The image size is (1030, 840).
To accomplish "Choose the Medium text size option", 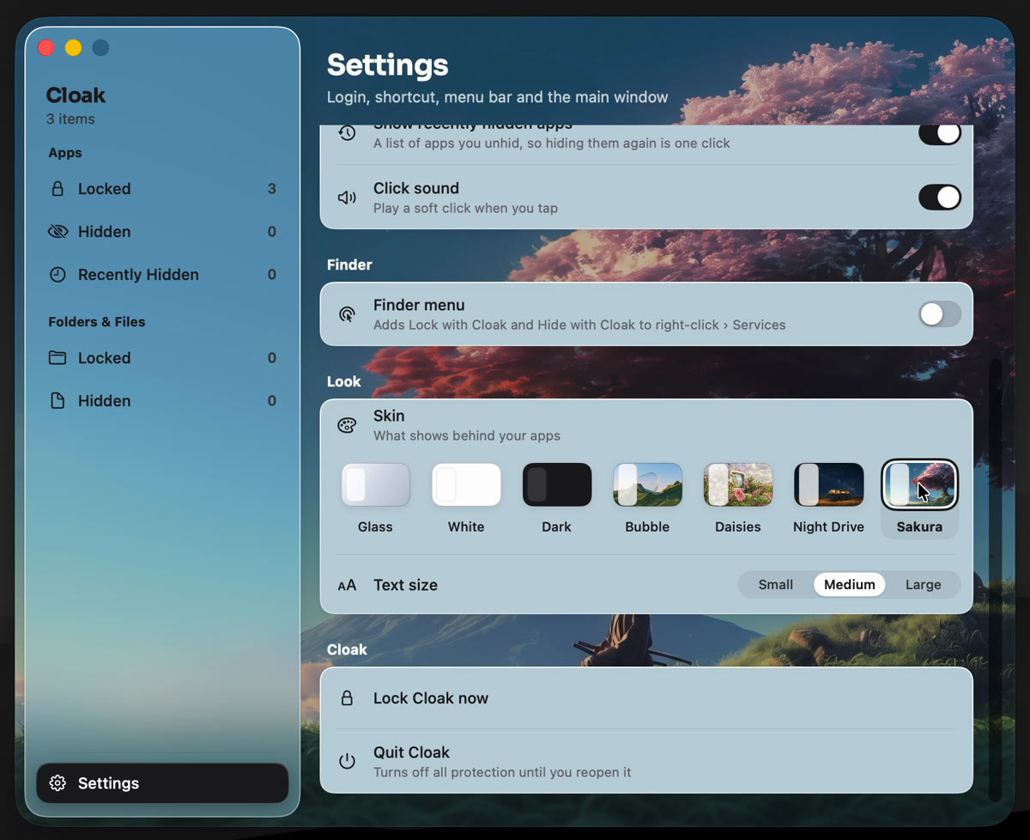I will tap(850, 585).
